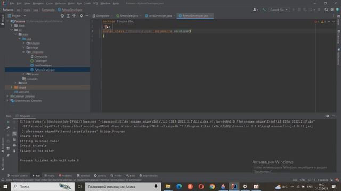Select JavaDeveloper class in project tree
The height and width of the screenshot is (191, 341).
point(43,65)
